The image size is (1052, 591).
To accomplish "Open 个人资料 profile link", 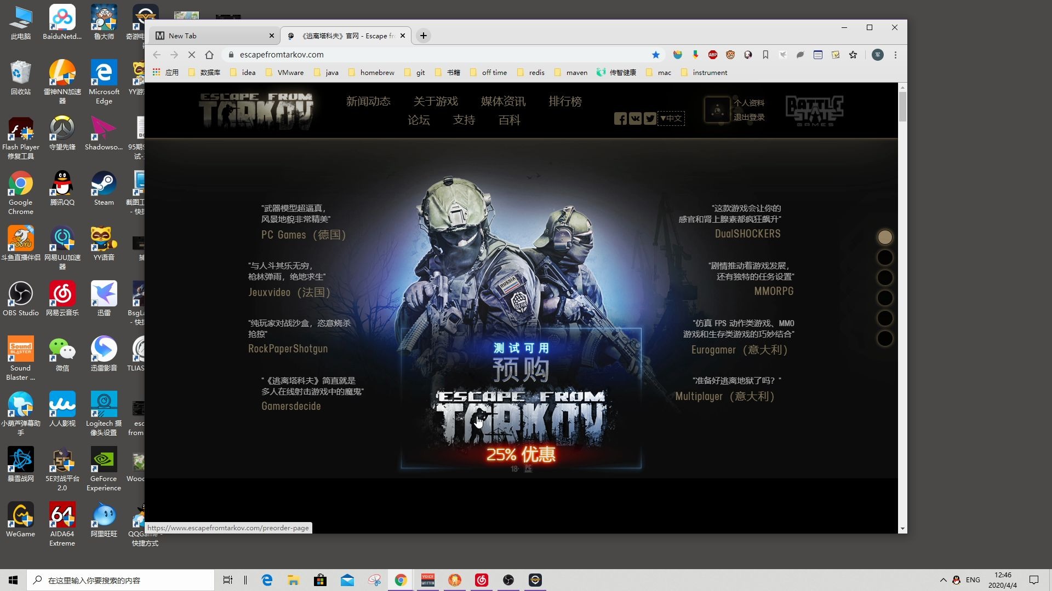I will (x=749, y=103).
